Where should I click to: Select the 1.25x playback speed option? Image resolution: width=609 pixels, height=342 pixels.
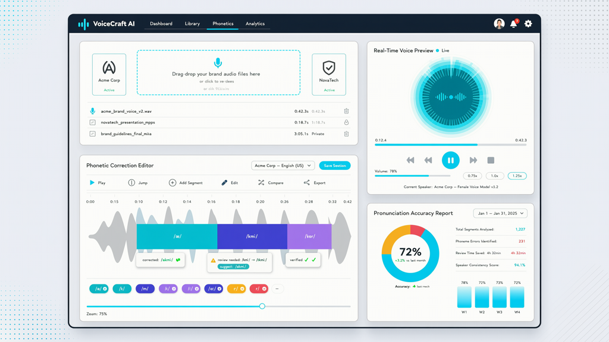pyautogui.click(x=517, y=176)
